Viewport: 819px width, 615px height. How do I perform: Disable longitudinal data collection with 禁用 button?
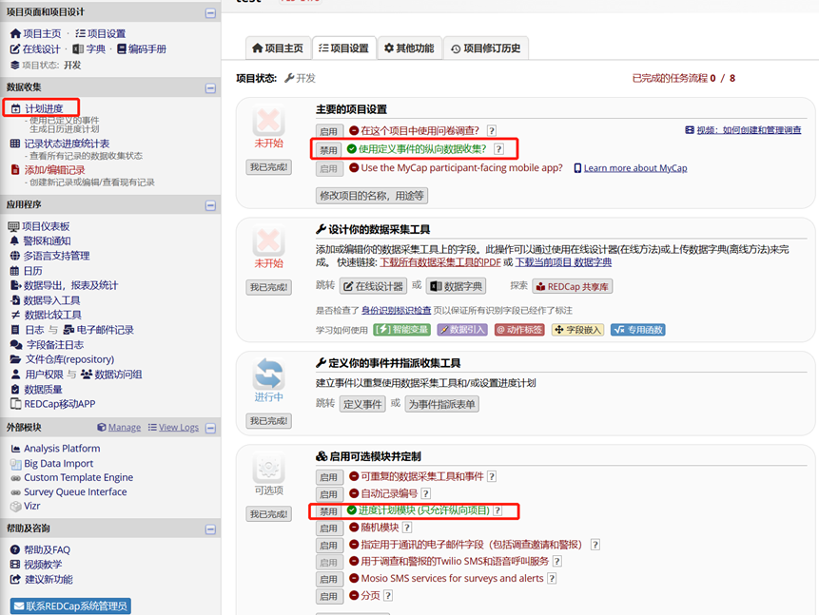328,150
